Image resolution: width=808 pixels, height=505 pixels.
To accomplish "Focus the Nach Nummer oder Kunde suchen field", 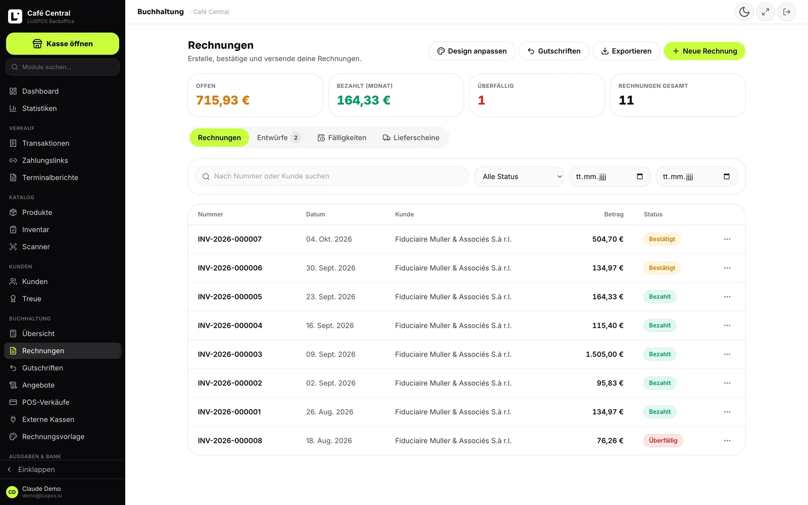I will coord(332,176).
